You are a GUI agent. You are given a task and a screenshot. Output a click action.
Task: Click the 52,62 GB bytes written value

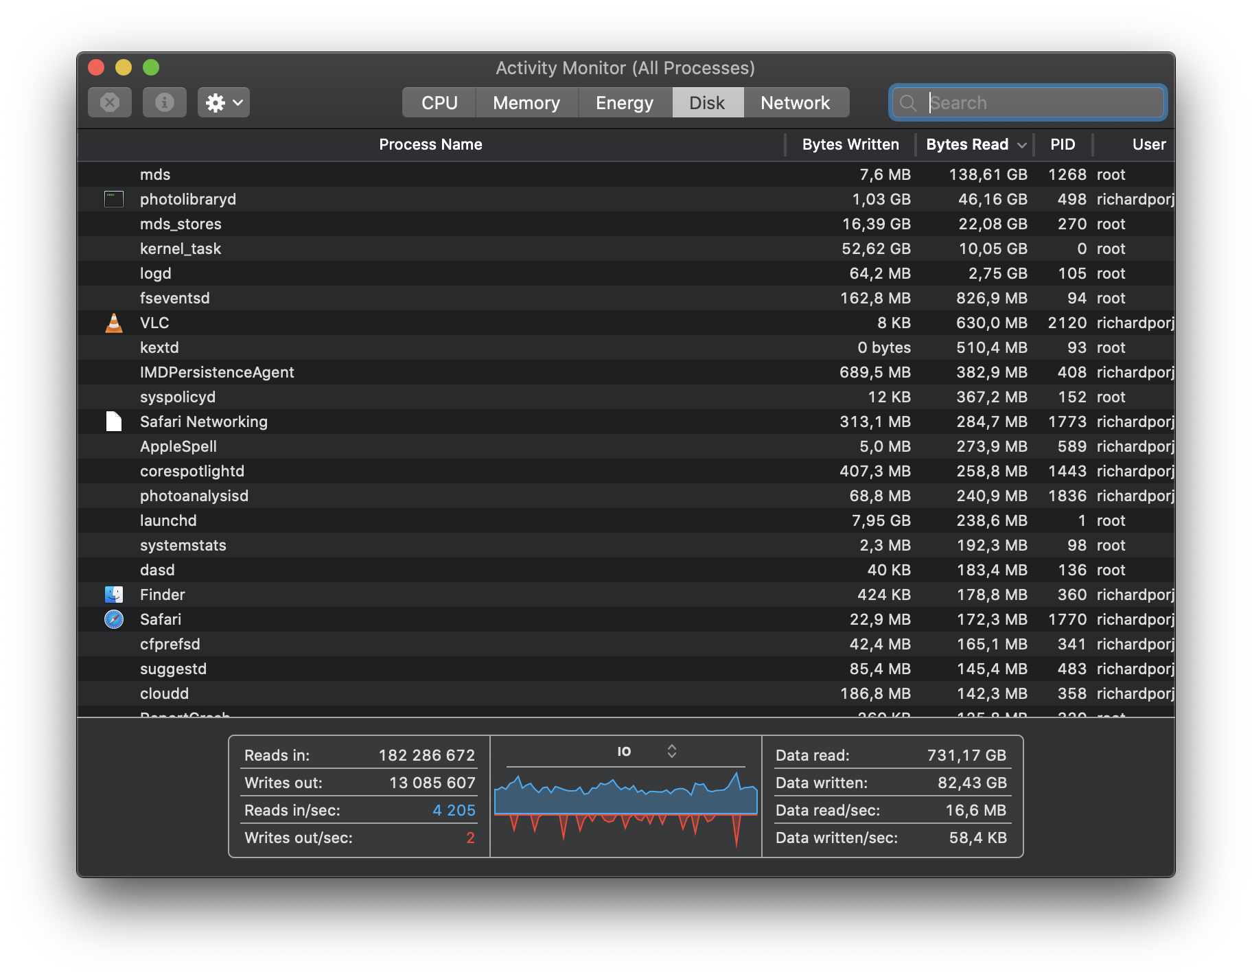pos(877,249)
